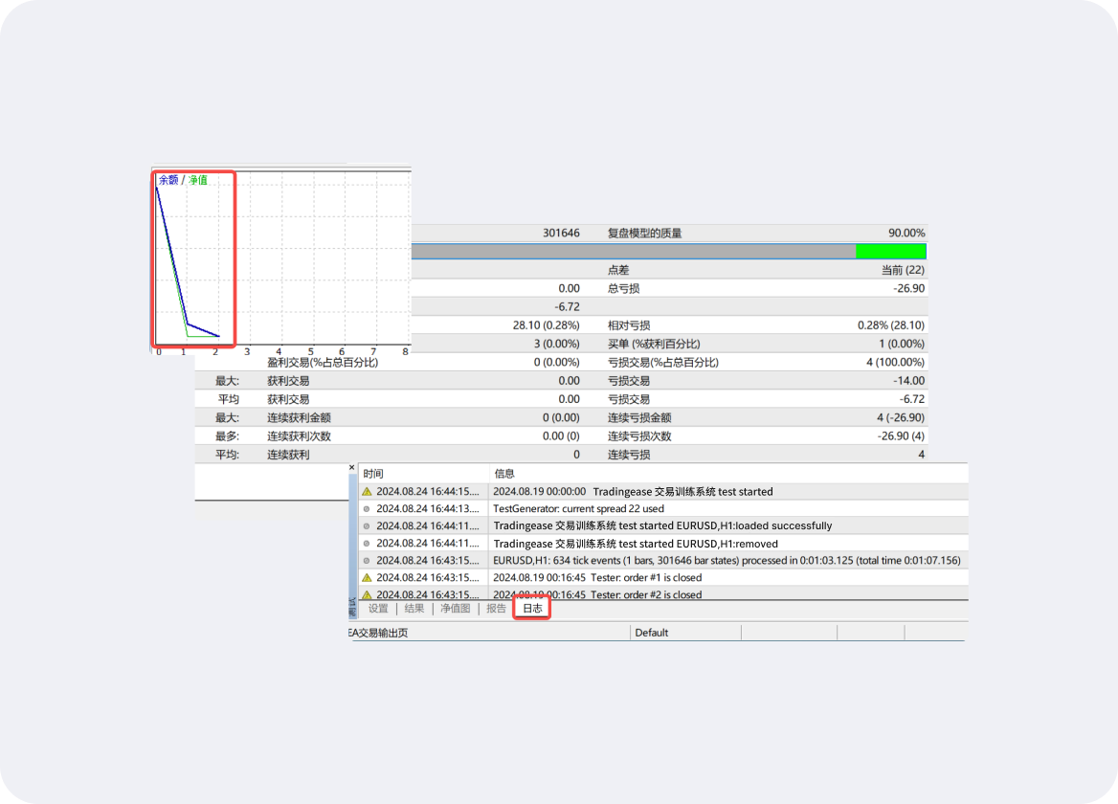Screen dimensions: 1118x804
Task: Go to the 报告 tab
Action: click(x=496, y=609)
